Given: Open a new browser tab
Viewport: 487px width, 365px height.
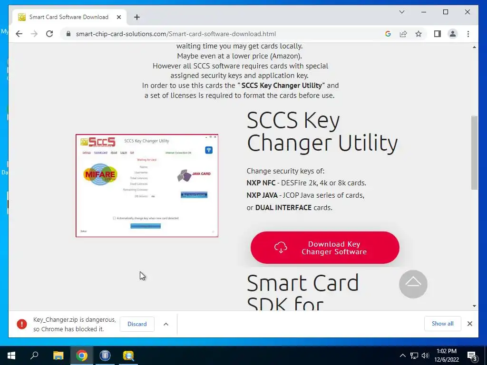Looking at the screenshot, I should (x=137, y=17).
